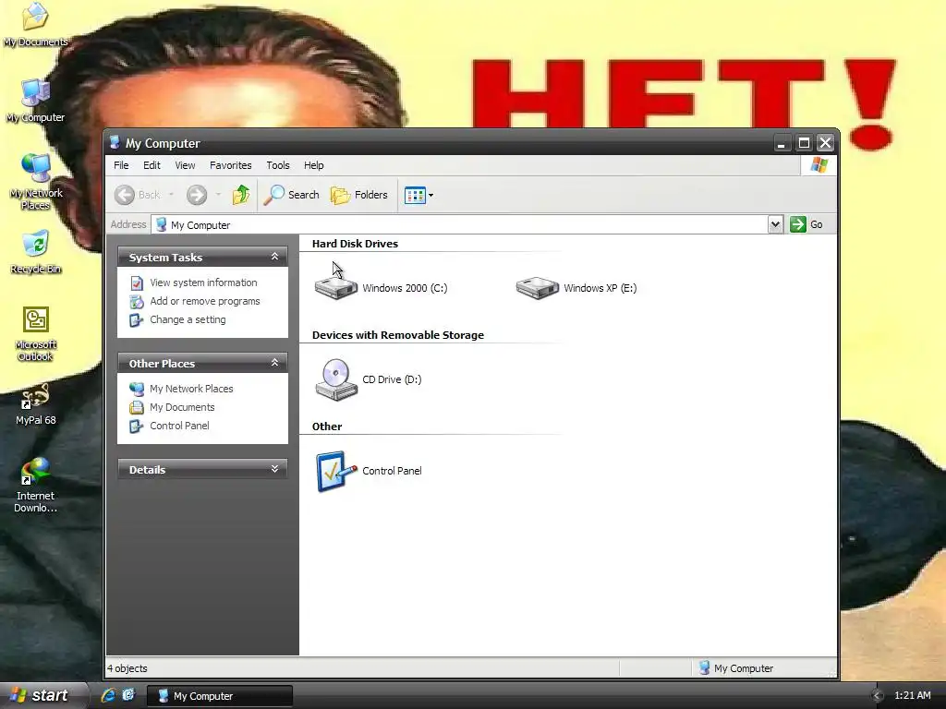This screenshot has height=709, width=946.
Task: Select Internet Download desktop shortcut
Action: pyautogui.click(x=36, y=486)
